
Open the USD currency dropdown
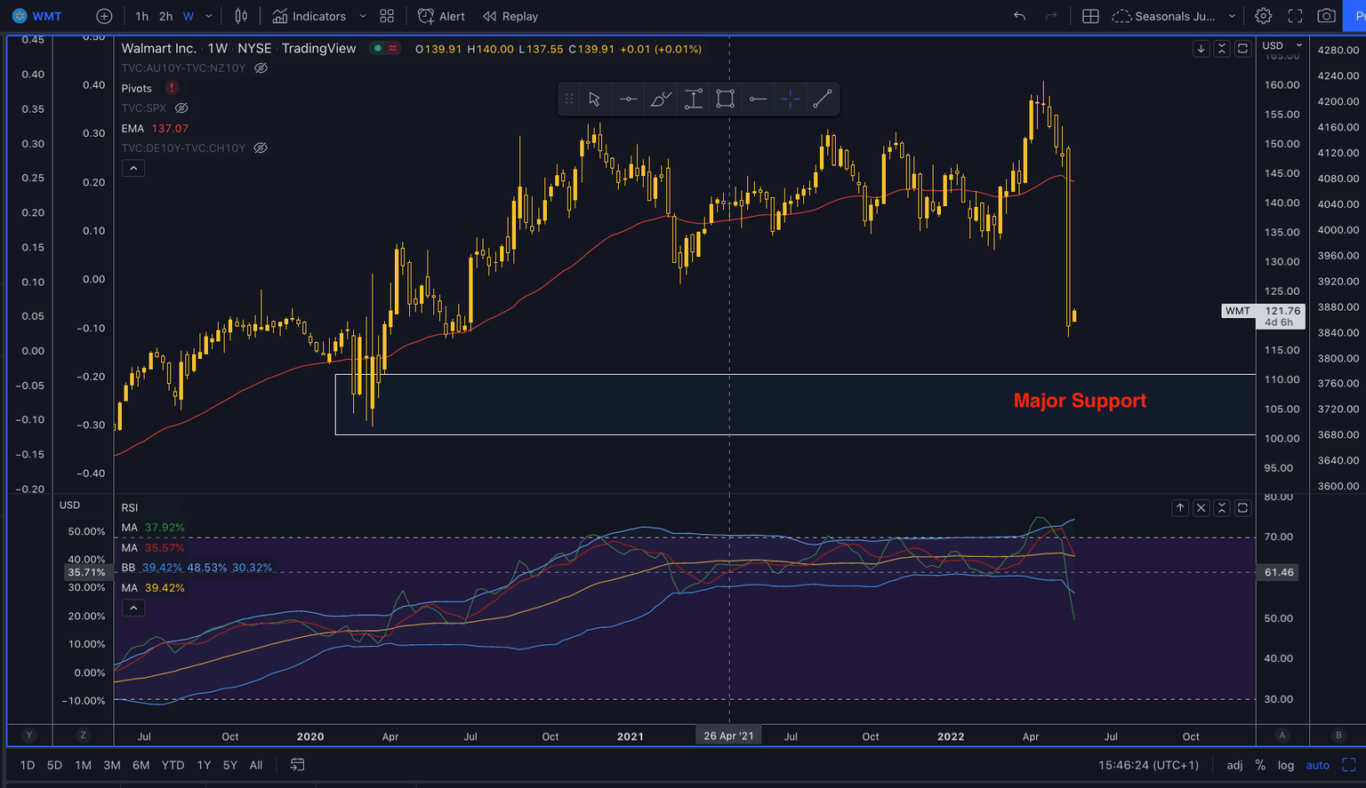coord(1282,45)
